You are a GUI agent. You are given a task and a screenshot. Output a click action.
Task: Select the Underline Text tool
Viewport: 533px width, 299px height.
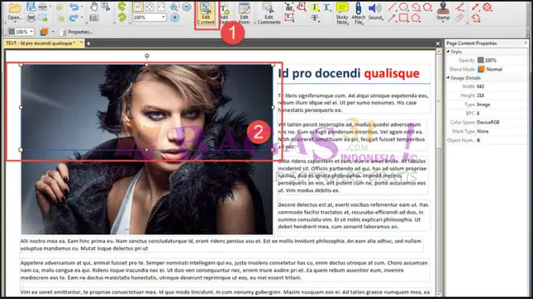tap(327, 7)
